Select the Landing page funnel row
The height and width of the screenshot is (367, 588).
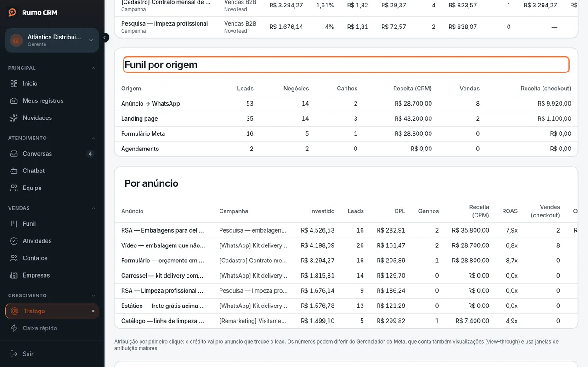[346, 118]
